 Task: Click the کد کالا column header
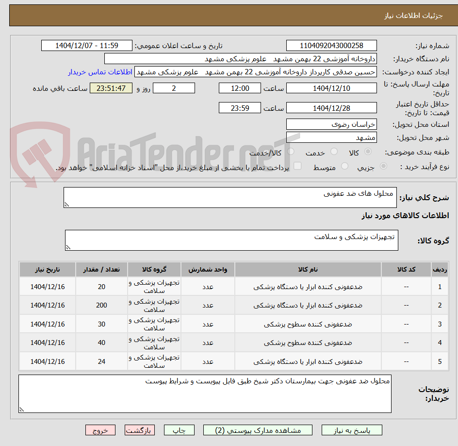pyautogui.click(x=406, y=269)
